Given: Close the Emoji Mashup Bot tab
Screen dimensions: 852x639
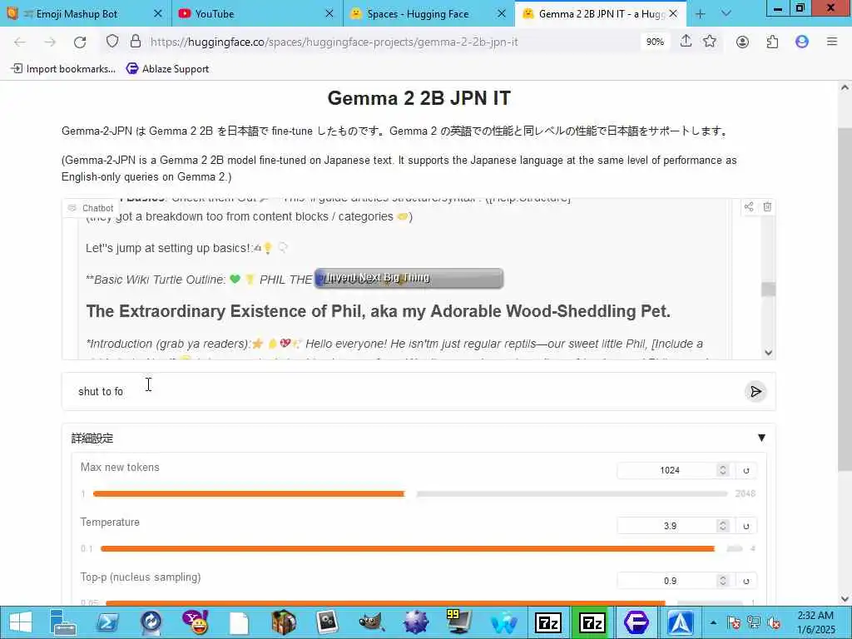Looking at the screenshot, I should (x=157, y=14).
